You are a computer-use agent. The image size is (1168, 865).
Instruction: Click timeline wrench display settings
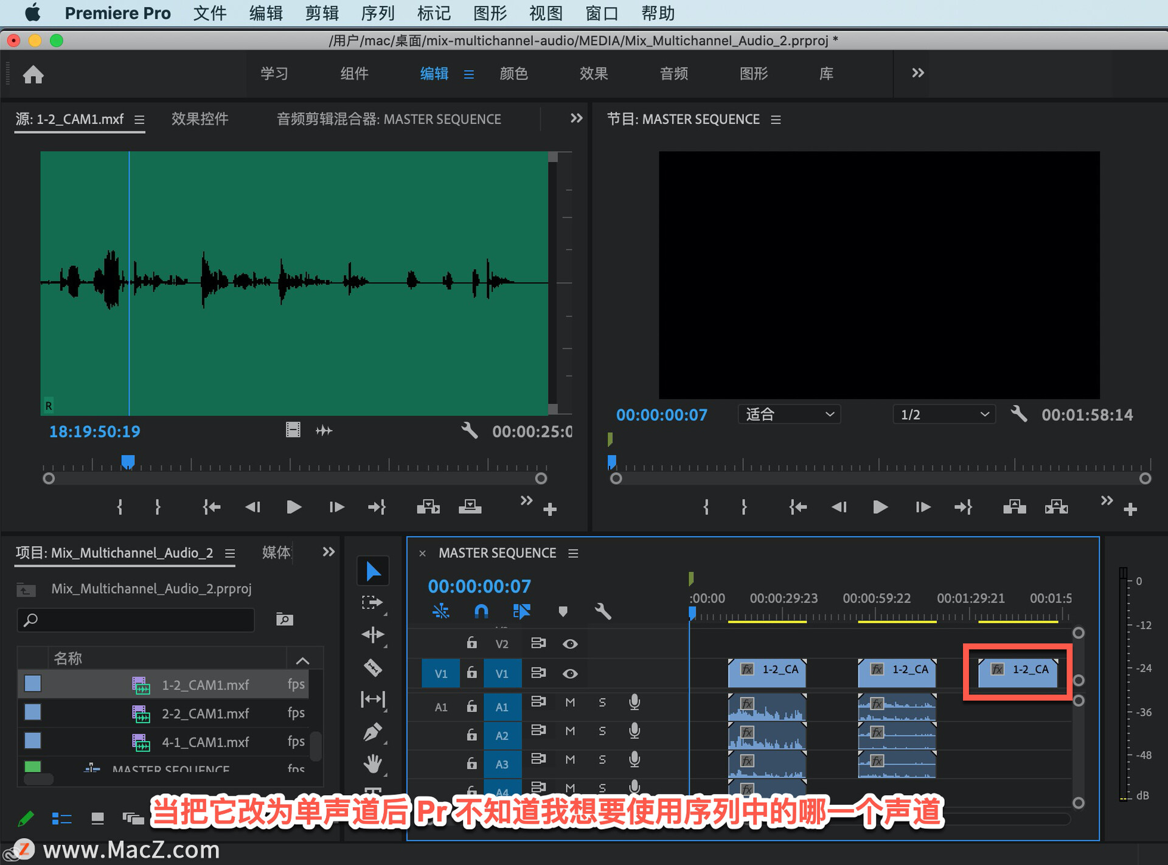click(602, 611)
